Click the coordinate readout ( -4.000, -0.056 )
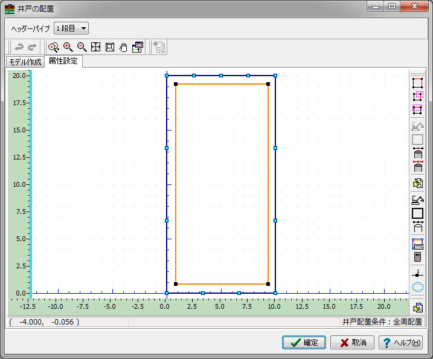Screen dimensions: 433x359 (x=44, y=322)
